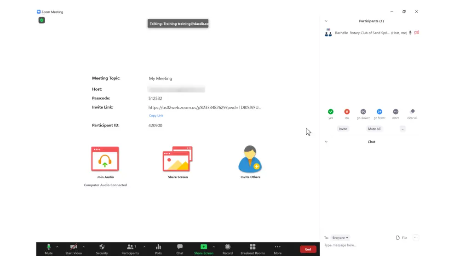Click the Join Audio headphone icon
This screenshot has height=265, width=471.
click(x=105, y=159)
